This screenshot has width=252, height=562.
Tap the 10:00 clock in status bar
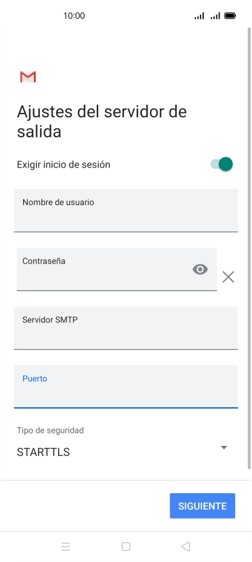pos(74,16)
